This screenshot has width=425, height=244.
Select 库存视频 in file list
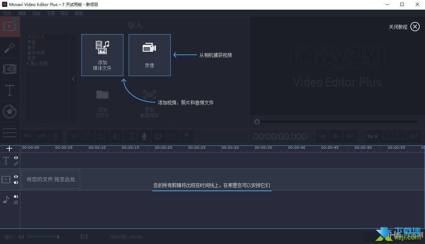[36, 53]
